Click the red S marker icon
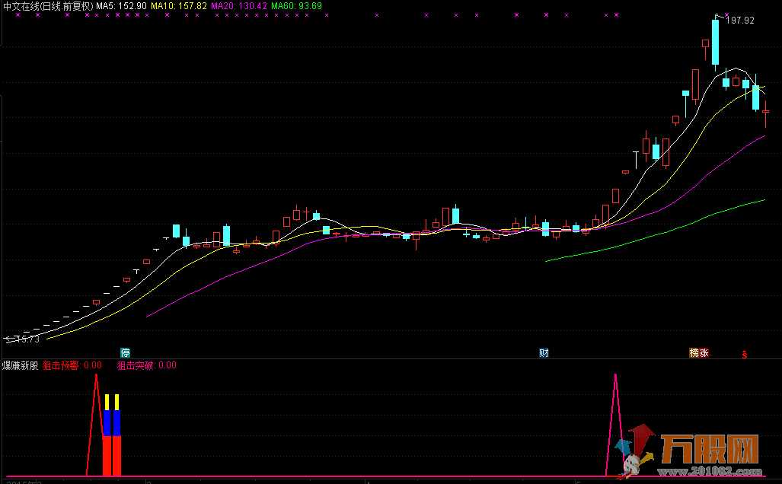Image resolution: width=782 pixels, height=484 pixels. pyautogui.click(x=745, y=355)
